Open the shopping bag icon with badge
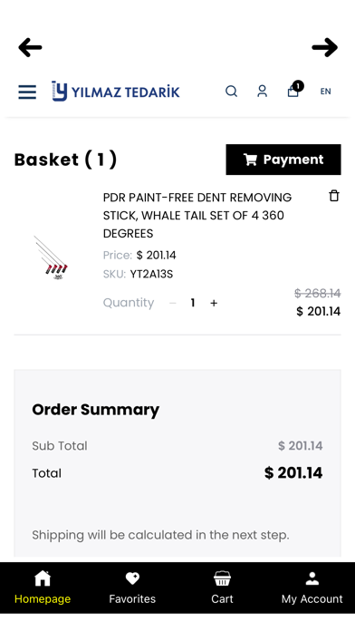The height and width of the screenshot is (631, 355). [294, 90]
